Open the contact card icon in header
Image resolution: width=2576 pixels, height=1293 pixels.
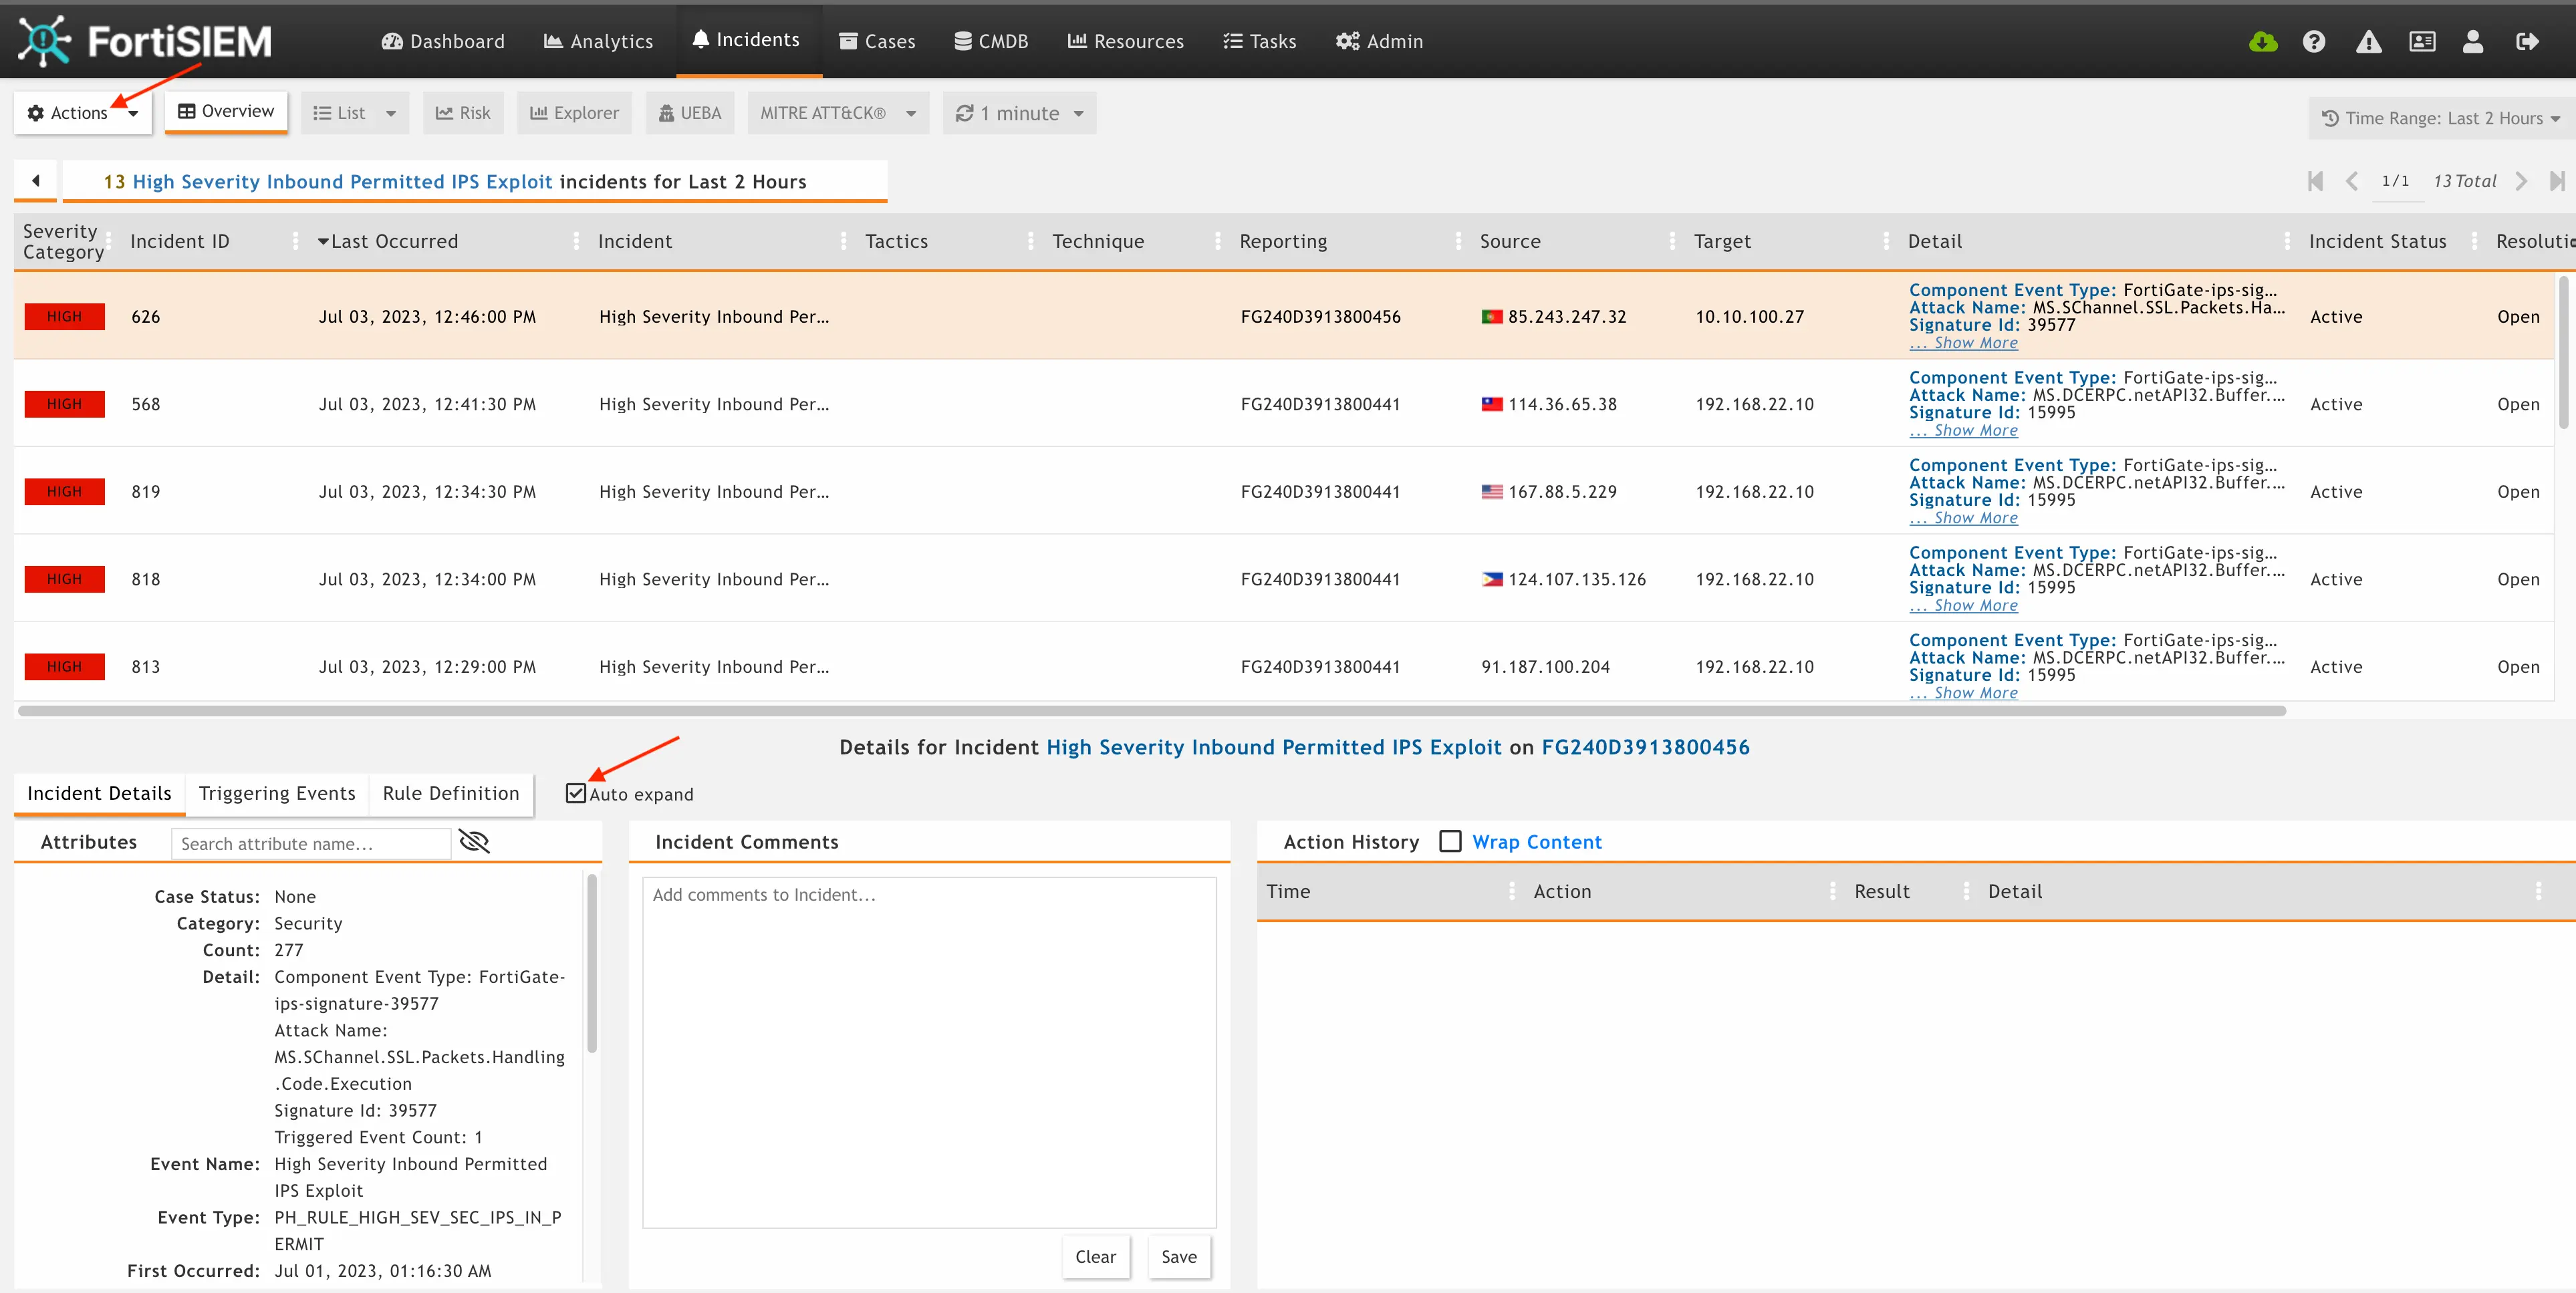point(2422,41)
